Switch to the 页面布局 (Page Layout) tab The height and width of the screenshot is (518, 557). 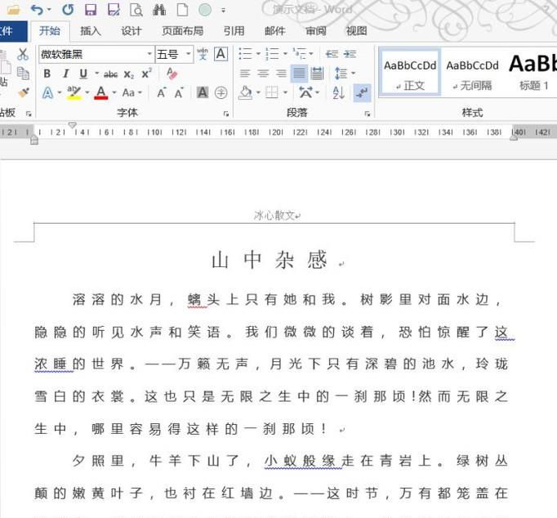tap(183, 31)
